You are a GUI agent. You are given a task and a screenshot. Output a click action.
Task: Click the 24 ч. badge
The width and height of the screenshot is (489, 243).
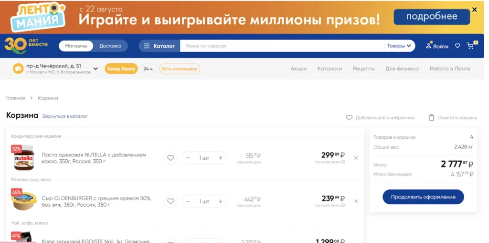click(x=148, y=69)
